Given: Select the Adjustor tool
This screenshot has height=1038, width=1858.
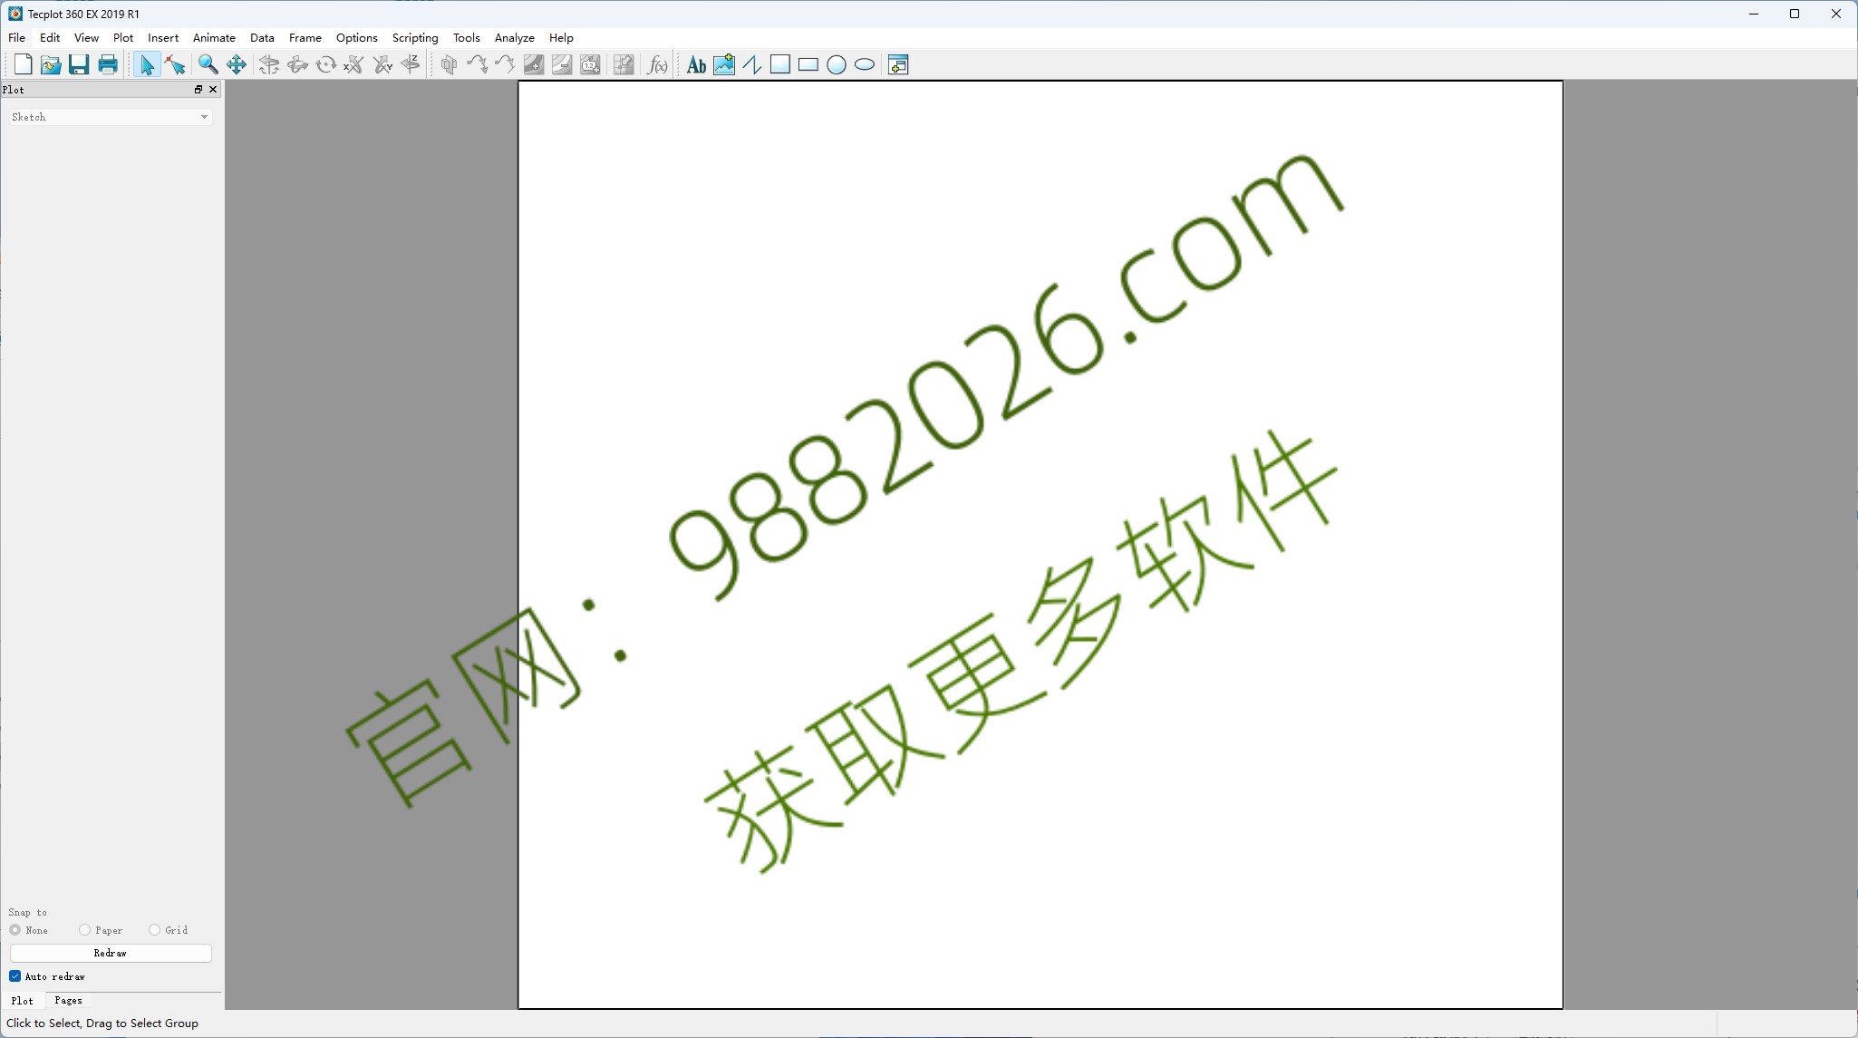Looking at the screenshot, I should click(x=176, y=64).
